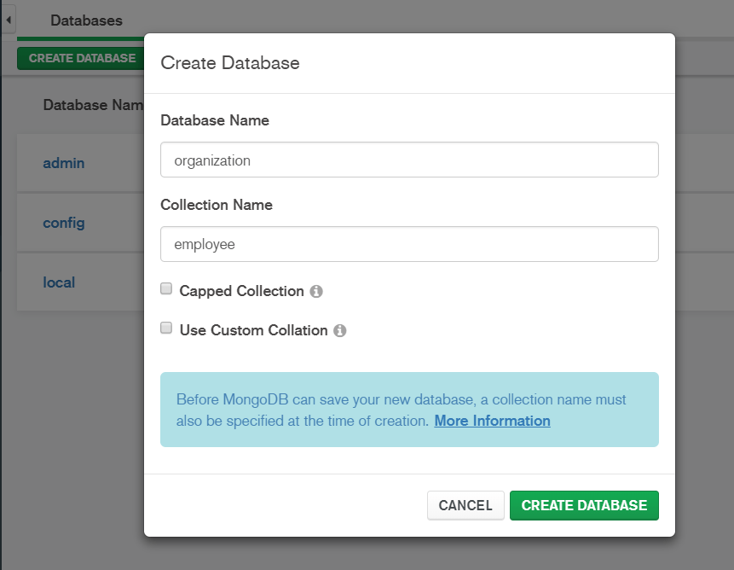Click the Capped Collection label text
This screenshot has height=570, width=734.
coord(241,291)
